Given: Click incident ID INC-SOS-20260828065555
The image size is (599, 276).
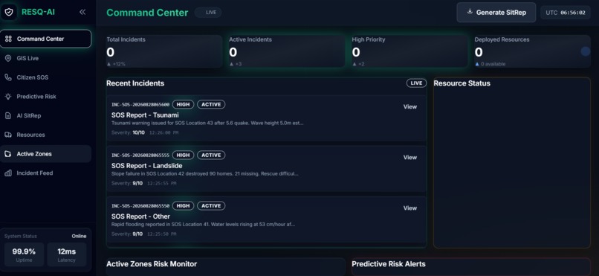Looking at the screenshot, I should tap(140, 155).
